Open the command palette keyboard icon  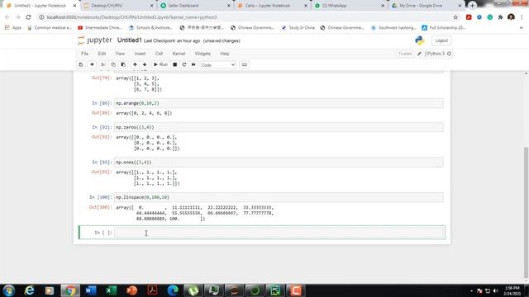245,64
